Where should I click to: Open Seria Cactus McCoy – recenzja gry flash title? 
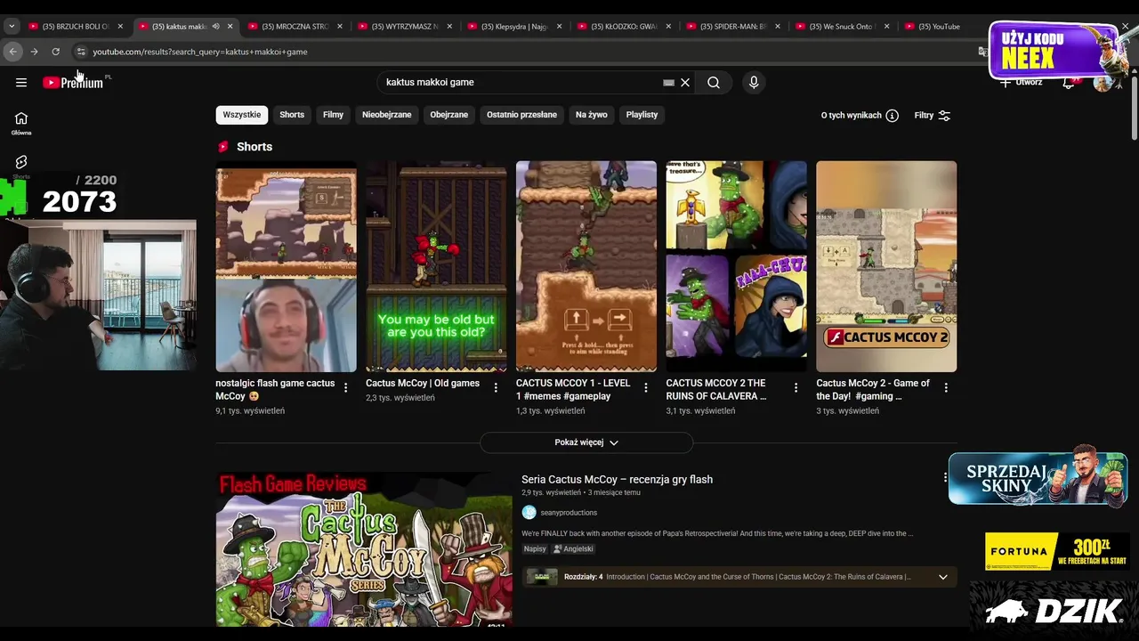click(617, 480)
